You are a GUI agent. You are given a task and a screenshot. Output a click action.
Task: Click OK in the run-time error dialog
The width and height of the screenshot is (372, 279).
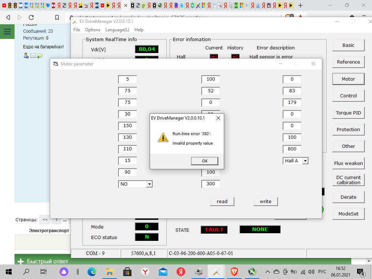(205, 161)
